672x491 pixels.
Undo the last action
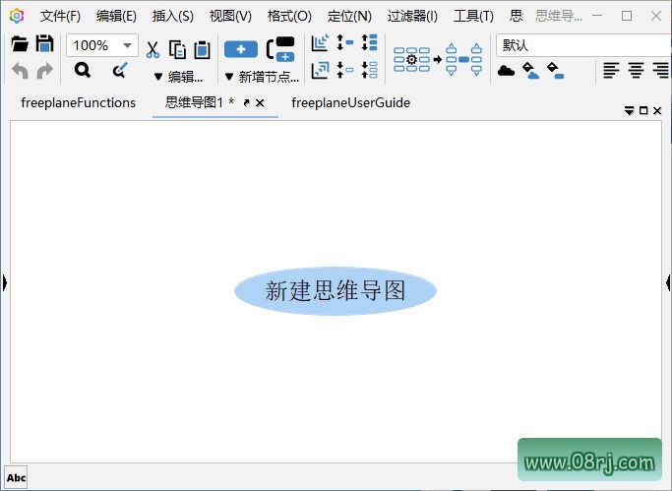[20, 70]
